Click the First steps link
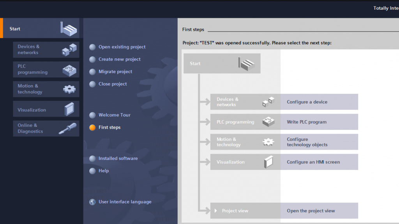 pyautogui.click(x=109, y=127)
